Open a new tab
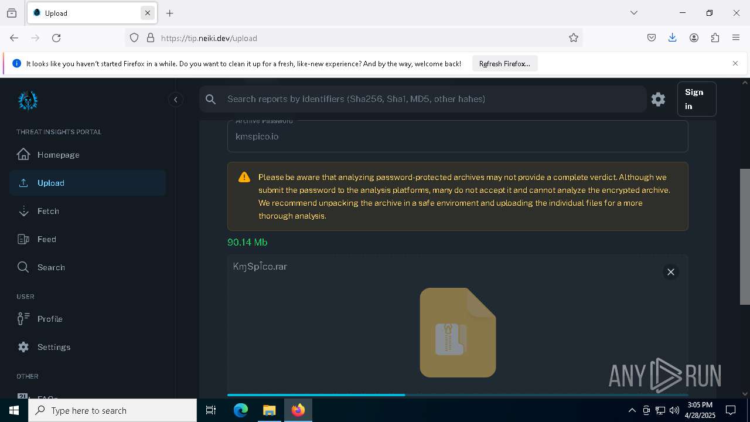 coord(170,13)
